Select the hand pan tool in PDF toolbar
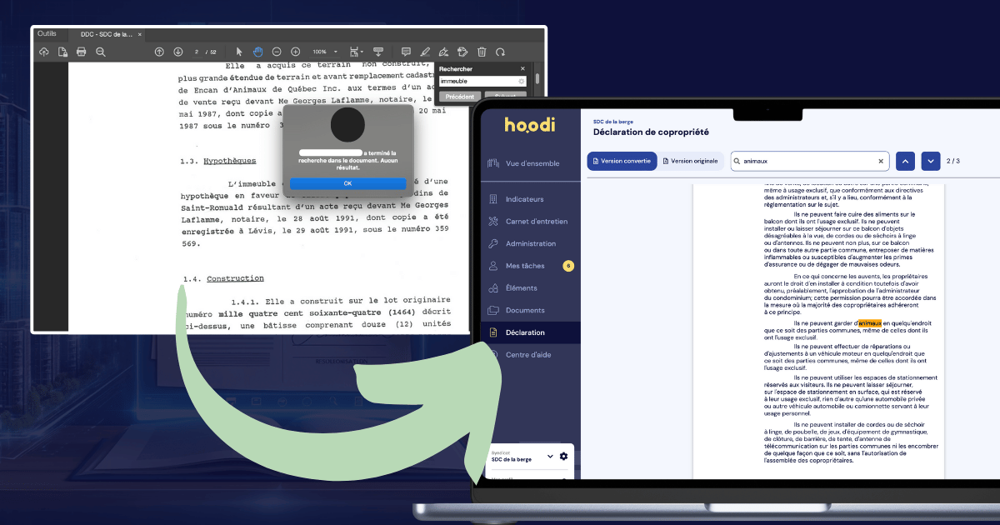 point(258,52)
